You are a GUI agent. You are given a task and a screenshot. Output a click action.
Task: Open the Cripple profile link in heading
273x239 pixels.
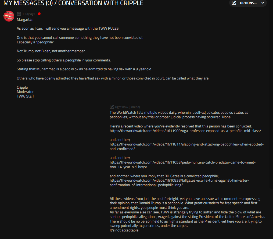(x=132, y=3)
